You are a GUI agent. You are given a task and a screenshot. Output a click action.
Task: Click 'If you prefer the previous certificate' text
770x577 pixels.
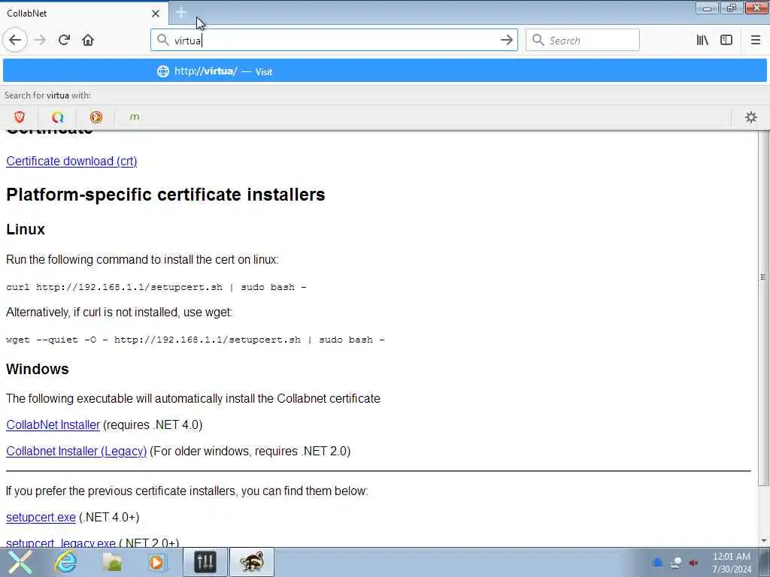point(187,491)
